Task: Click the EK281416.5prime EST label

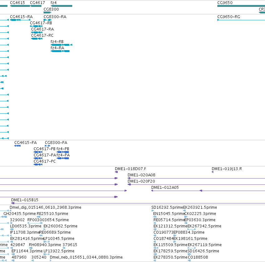Action: 27,239
